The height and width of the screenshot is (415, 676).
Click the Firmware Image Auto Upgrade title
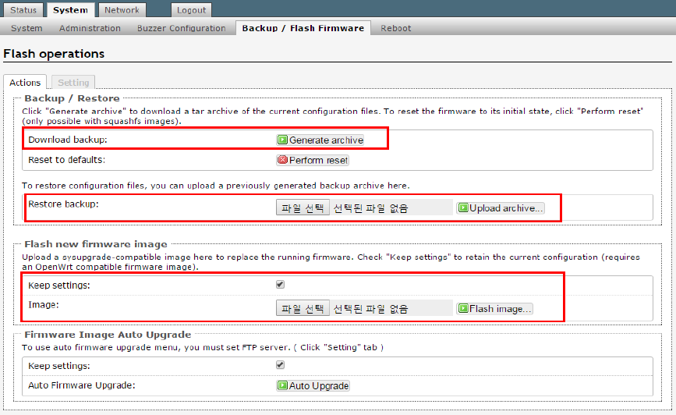coord(108,335)
